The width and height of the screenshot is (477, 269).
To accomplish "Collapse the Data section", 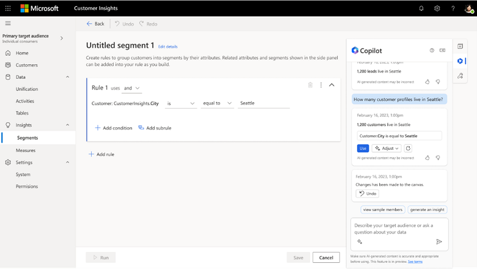I will (x=67, y=77).
